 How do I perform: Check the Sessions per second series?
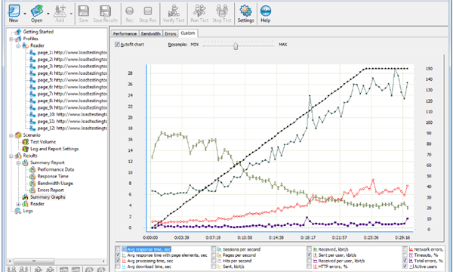[214, 249]
